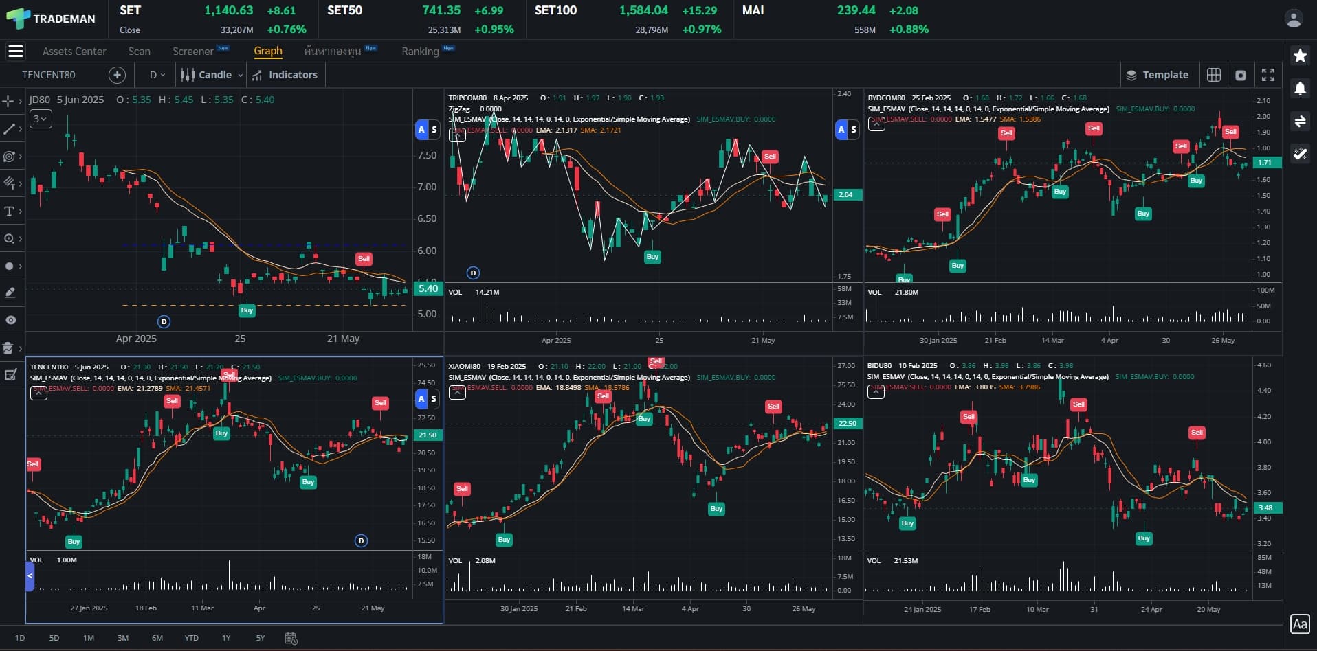
Task: Toggle drawings visibility with the eye icon
Action: [10, 320]
